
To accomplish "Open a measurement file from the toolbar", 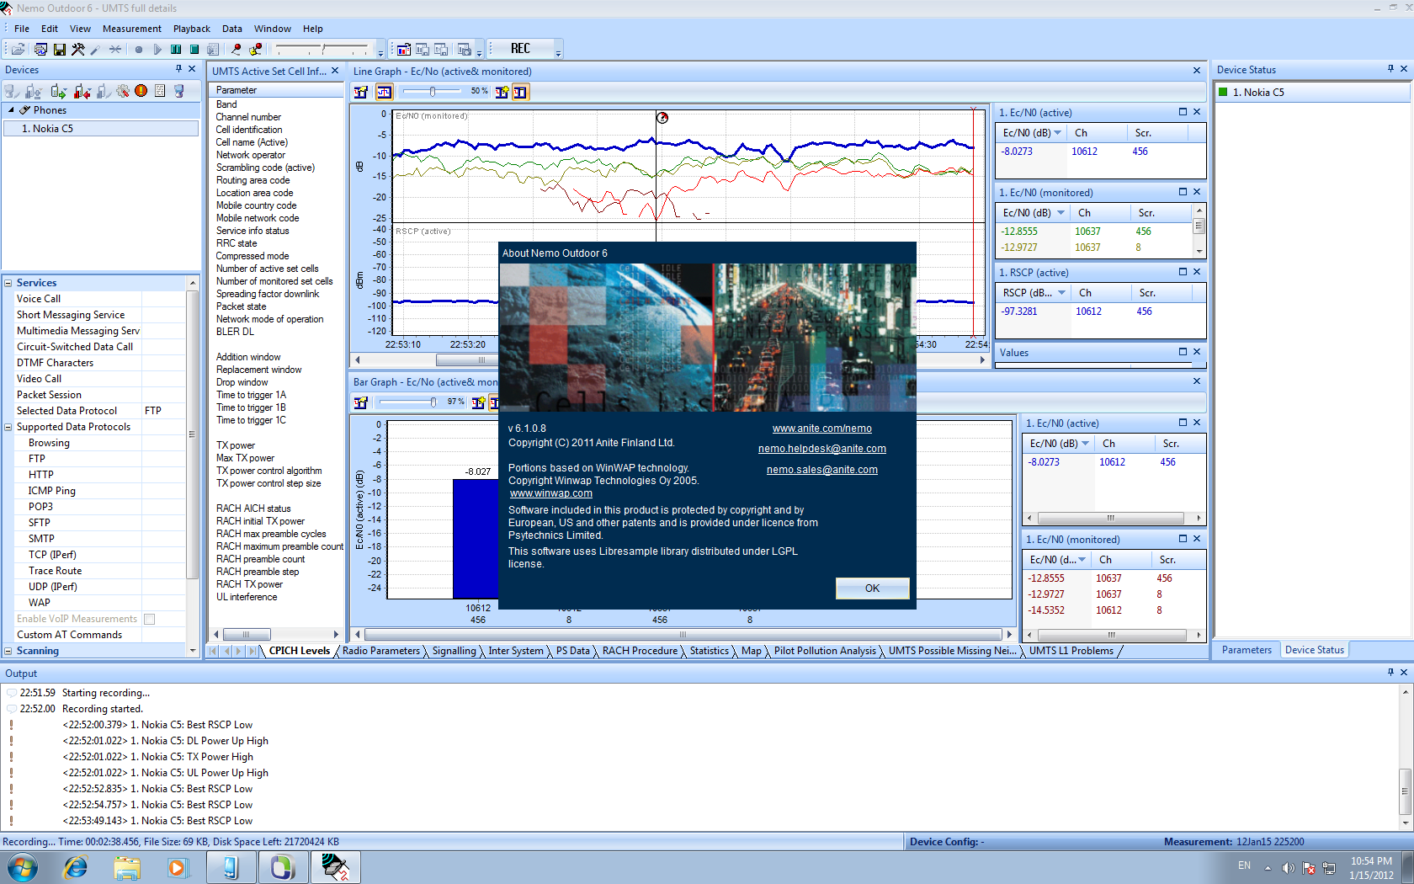I will (x=18, y=50).
